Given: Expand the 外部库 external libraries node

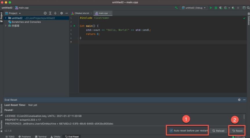Looking at the screenshot, I should pyautogui.click(x=6, y=25).
